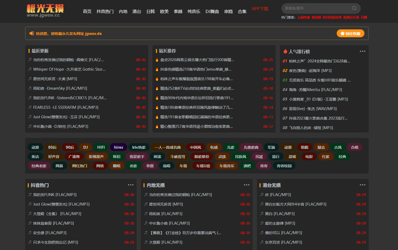Open ranking 08 飞向别人的床

click(x=311, y=128)
